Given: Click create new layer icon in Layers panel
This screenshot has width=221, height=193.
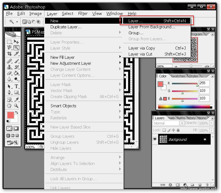Looking at the screenshot, I should (x=199, y=185).
